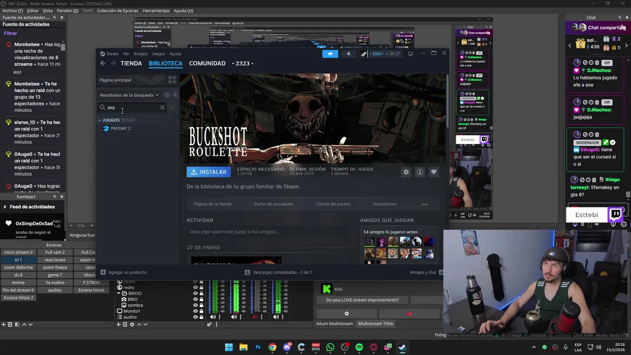Open Google Chrome from the taskbar

272,347
